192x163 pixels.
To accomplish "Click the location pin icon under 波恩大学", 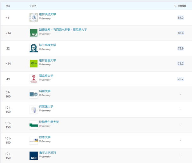I will click(x=40, y=141).
